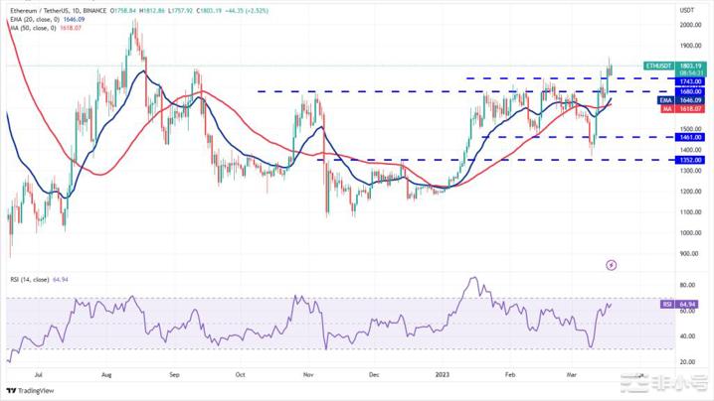The height and width of the screenshot is (401, 714).
Task: Select the 1461.00 support level label
Action: point(688,137)
